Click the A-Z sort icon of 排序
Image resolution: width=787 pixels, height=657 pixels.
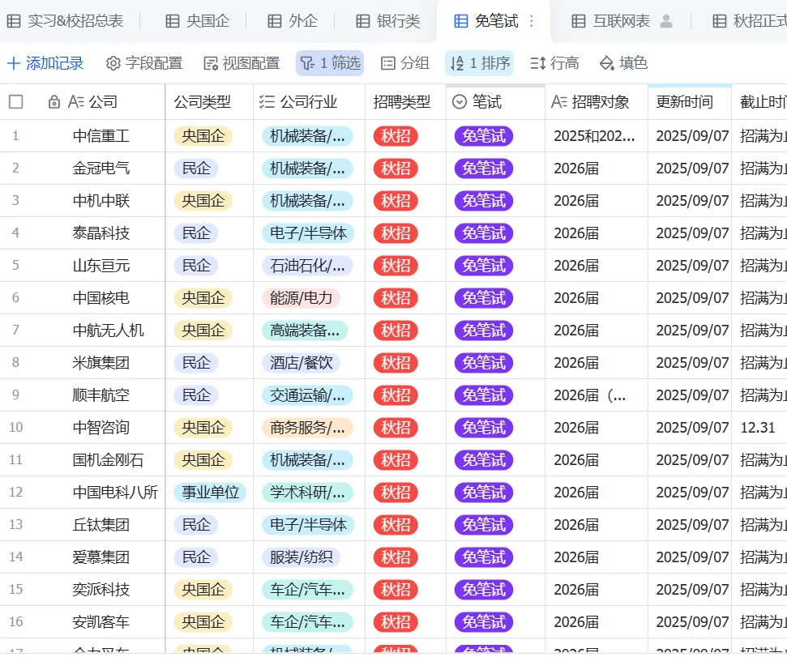[457, 63]
